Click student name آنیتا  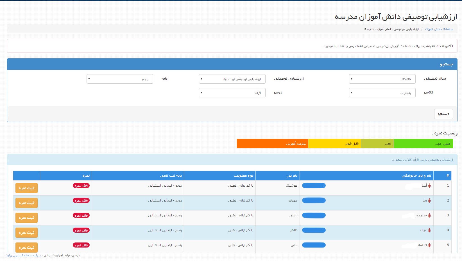click(424, 186)
